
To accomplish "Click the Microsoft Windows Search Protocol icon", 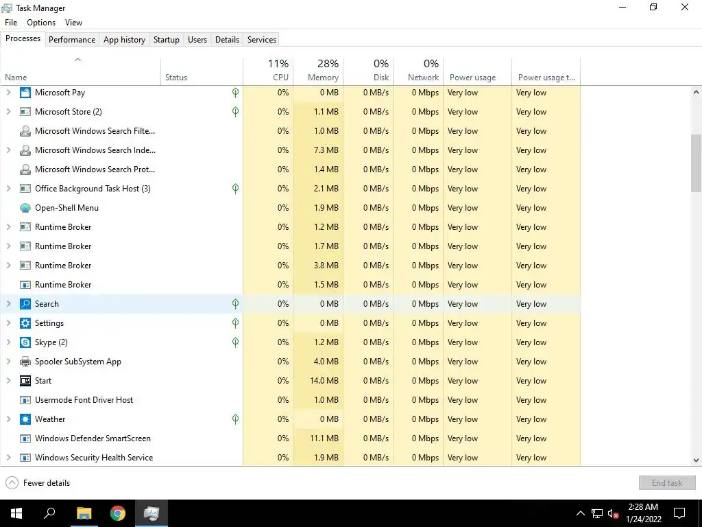I will pos(25,169).
